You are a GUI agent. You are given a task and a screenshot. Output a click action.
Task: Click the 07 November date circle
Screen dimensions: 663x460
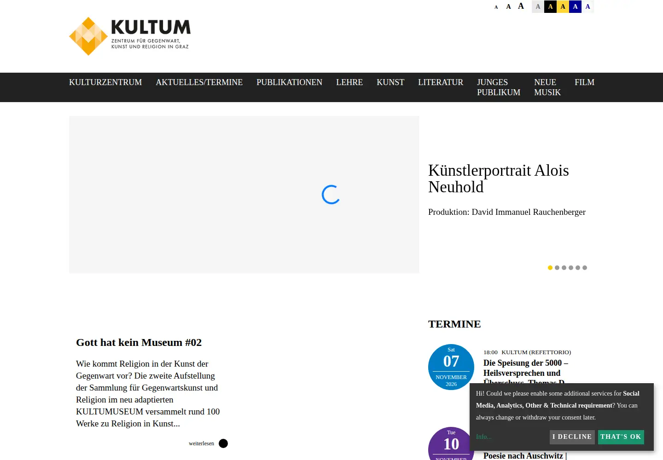pyautogui.click(x=451, y=367)
